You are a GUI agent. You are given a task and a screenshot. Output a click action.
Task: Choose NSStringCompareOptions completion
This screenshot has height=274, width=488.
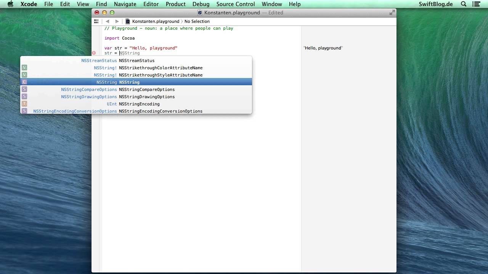(136, 89)
